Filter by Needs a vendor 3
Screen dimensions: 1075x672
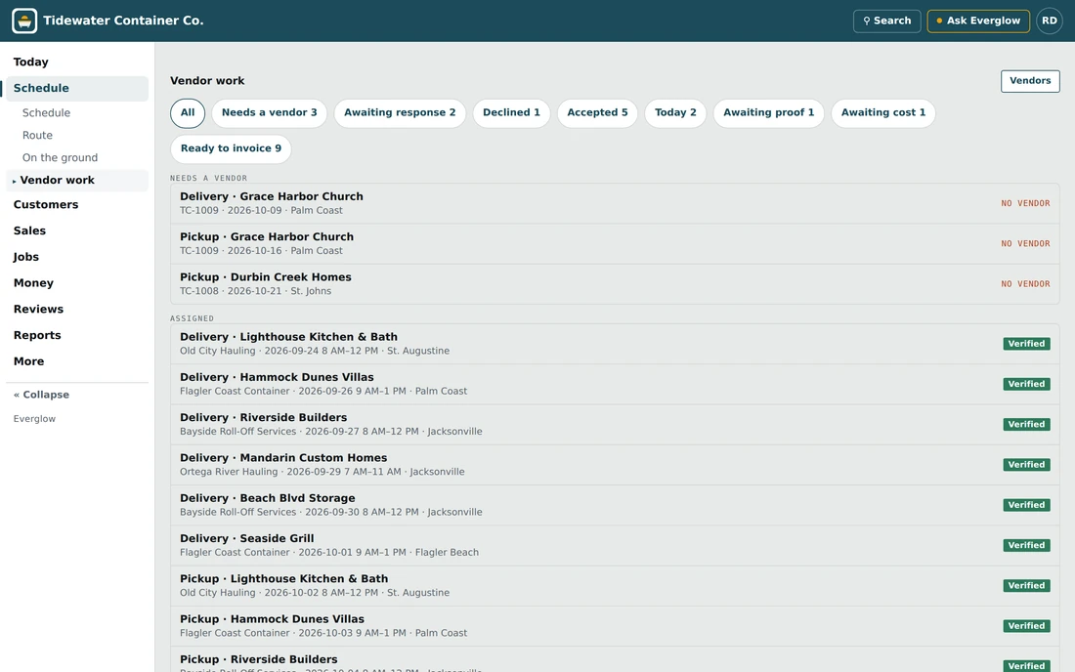[270, 113]
